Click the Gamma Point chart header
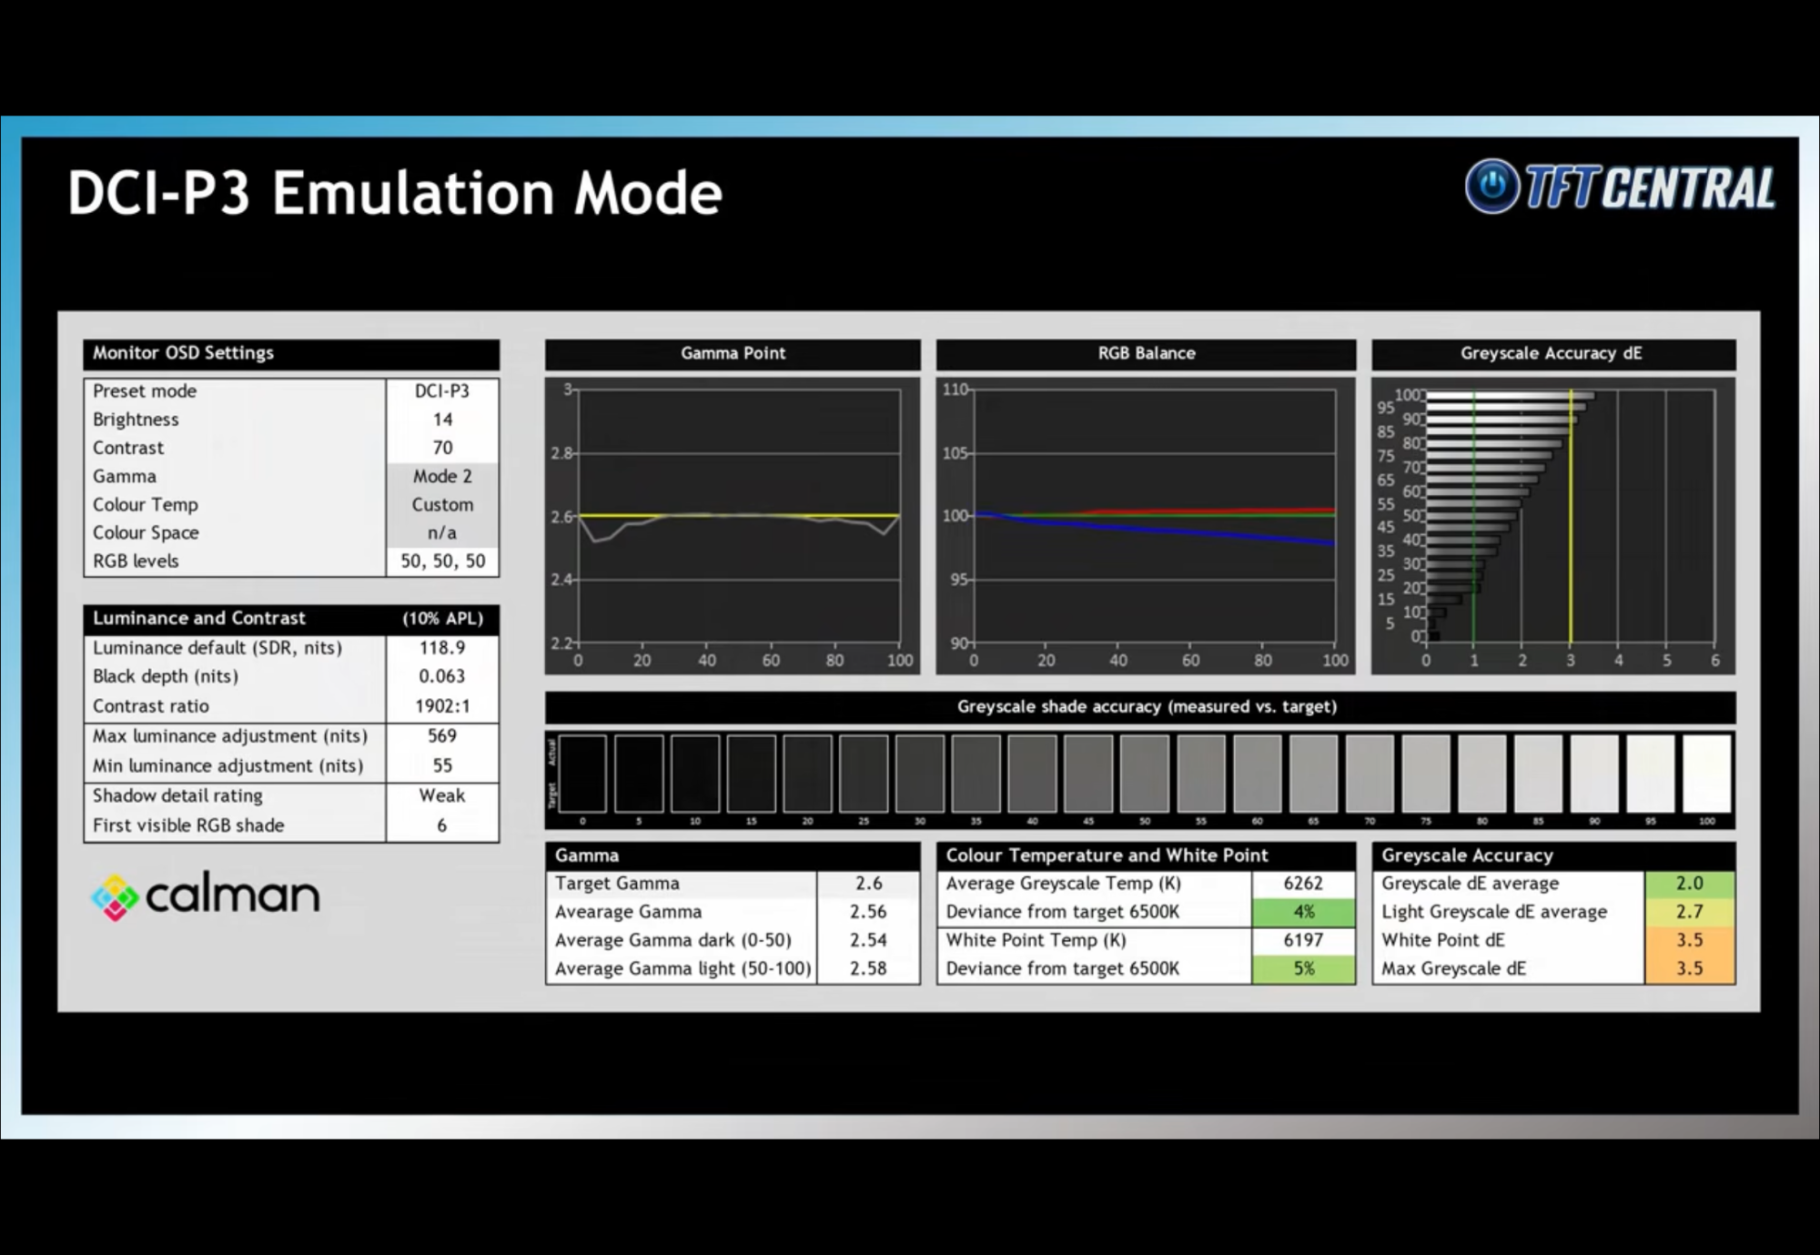This screenshot has height=1255, width=1820. click(x=733, y=353)
